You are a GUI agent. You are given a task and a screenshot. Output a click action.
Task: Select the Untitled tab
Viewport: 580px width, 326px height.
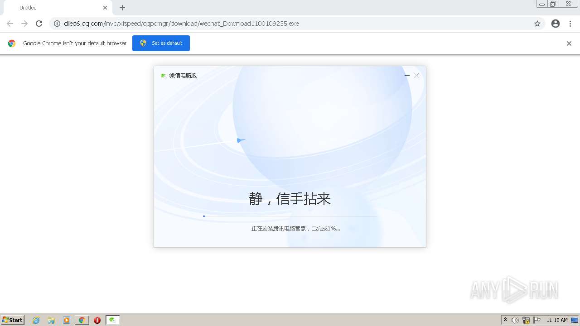coord(58,8)
